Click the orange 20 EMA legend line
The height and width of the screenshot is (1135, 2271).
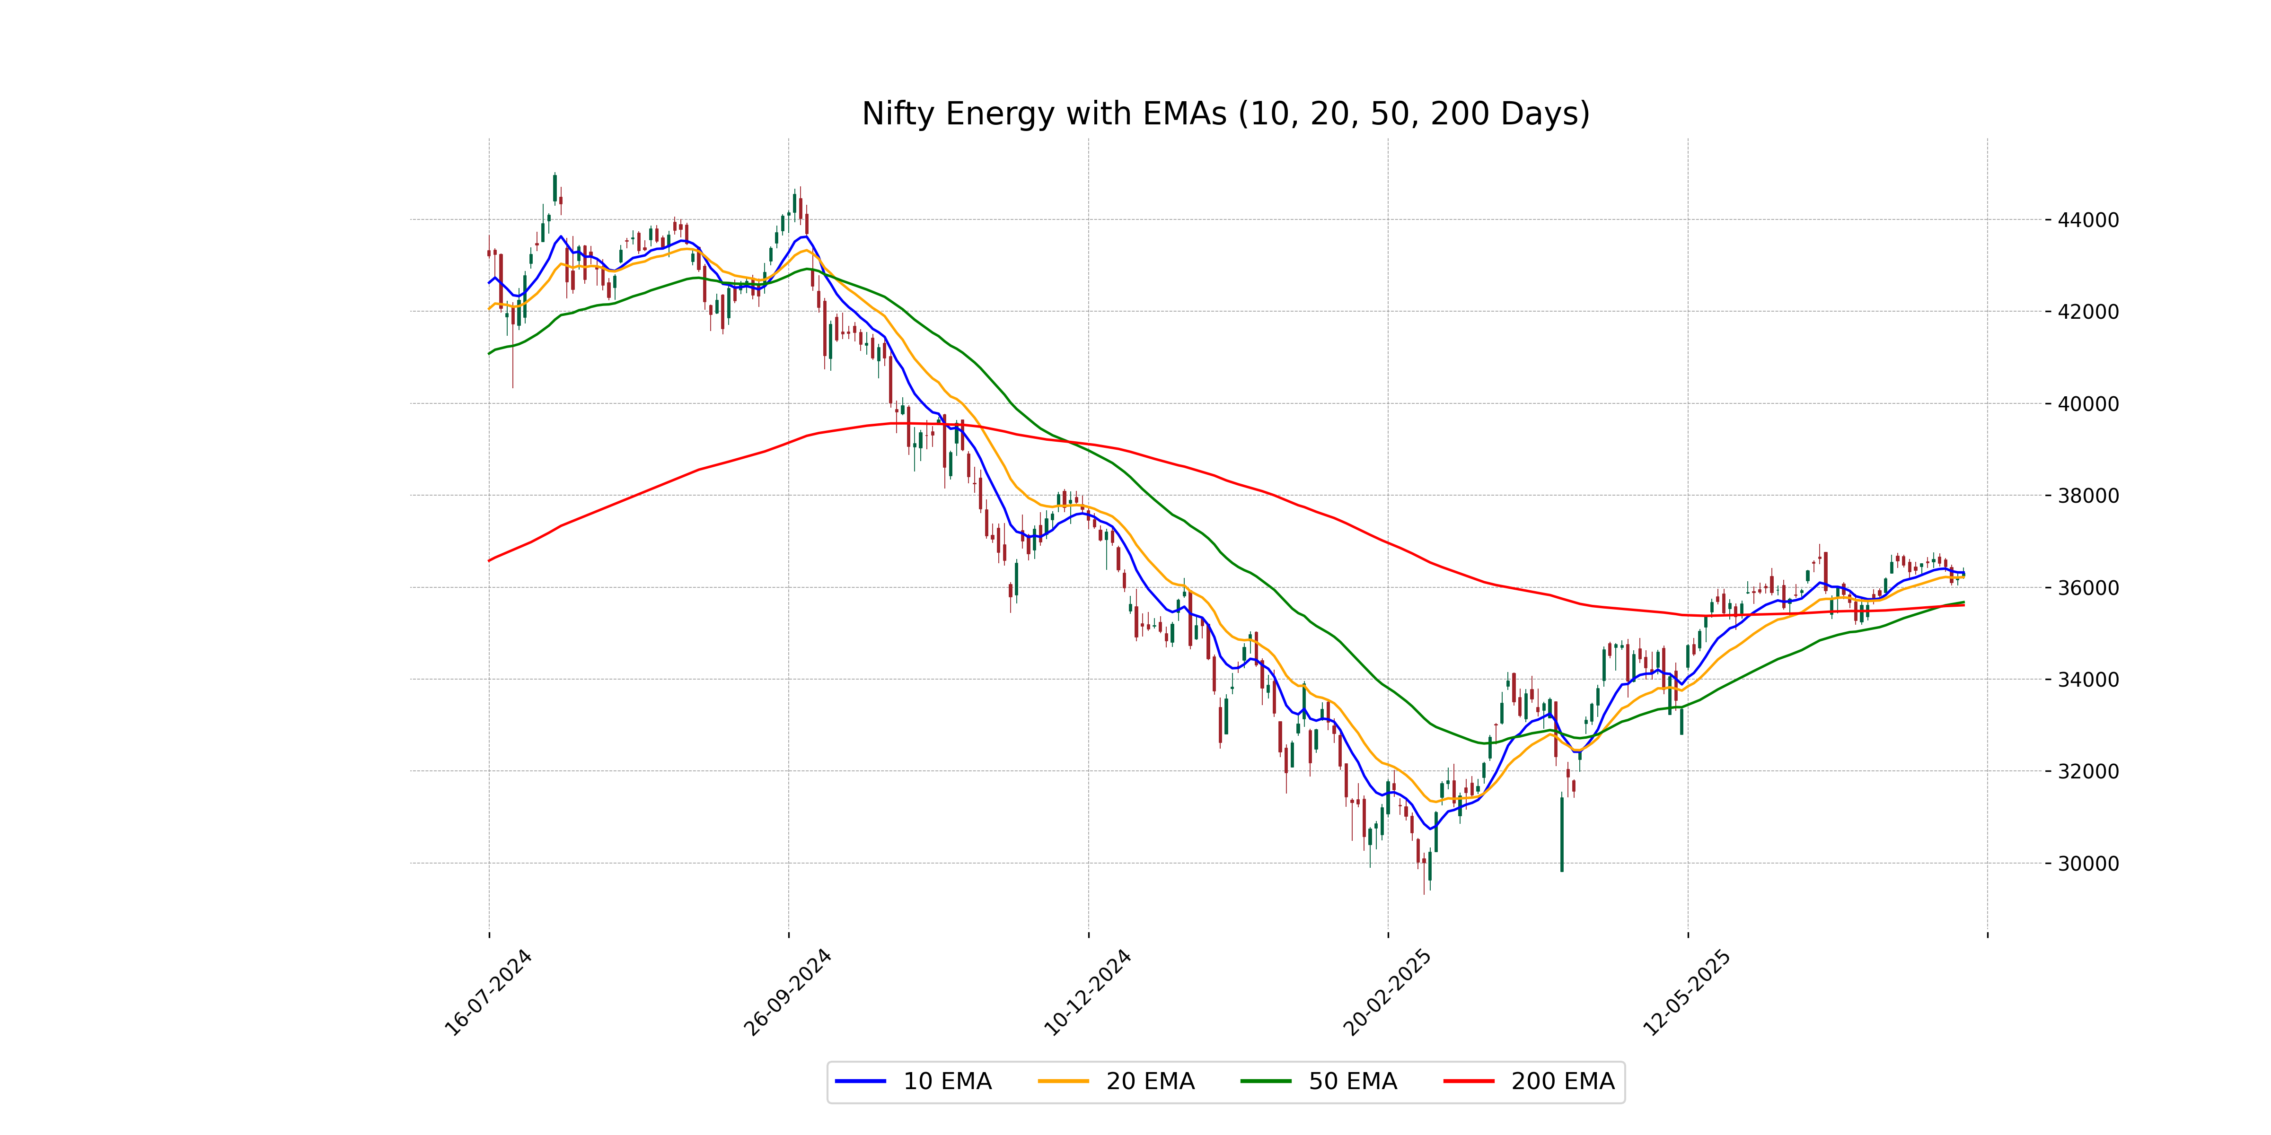click(x=1062, y=1081)
